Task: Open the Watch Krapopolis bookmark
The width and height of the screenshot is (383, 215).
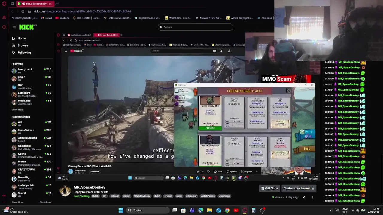Action: coord(239,18)
